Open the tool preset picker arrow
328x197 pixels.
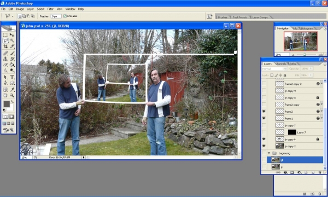[x=13, y=16]
